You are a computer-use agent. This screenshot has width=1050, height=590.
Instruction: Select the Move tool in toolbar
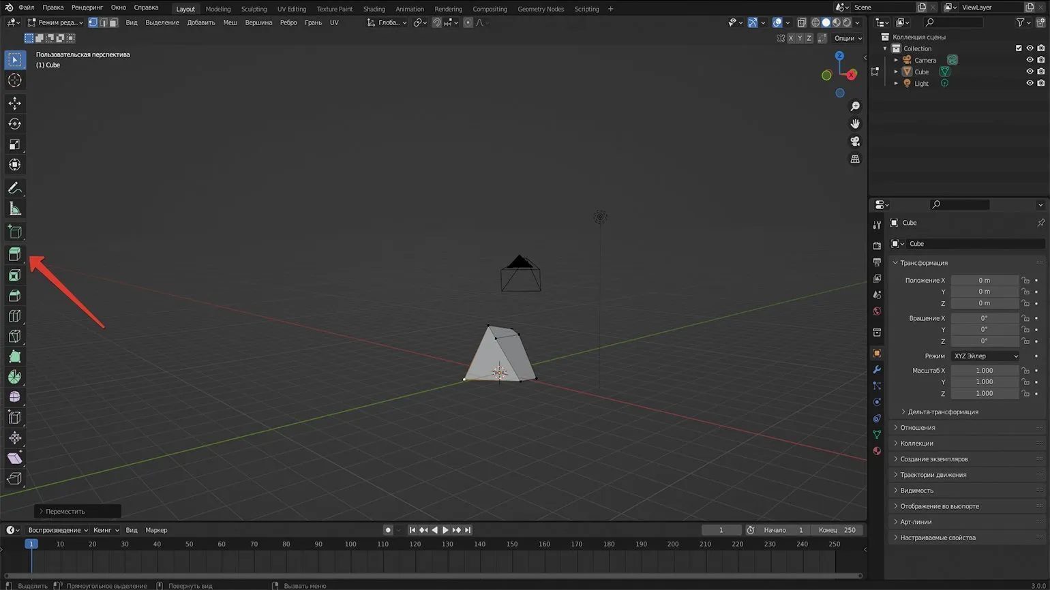[14, 104]
